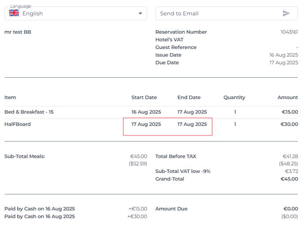Click the Quantity column header

pos(234,97)
